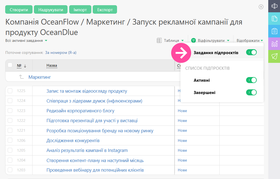Check the box for task 1205
The height and width of the screenshot is (179, 280).
click(x=10, y=150)
